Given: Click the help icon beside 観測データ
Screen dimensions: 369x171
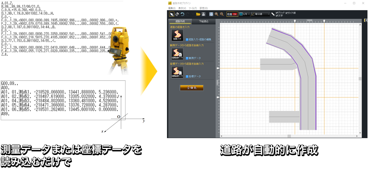Looking at the screenshot, I should tap(187, 58).
